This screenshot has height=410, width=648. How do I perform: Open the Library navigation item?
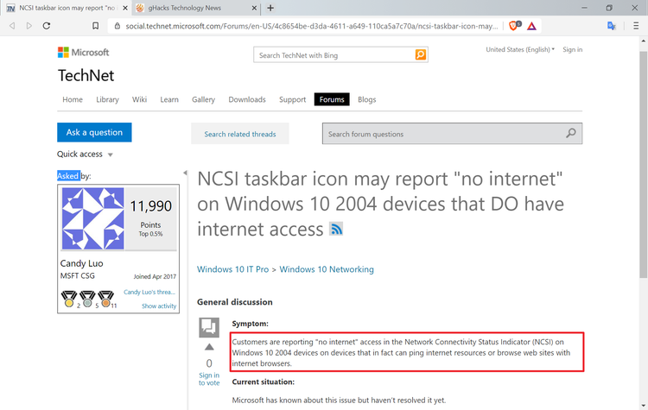(107, 99)
